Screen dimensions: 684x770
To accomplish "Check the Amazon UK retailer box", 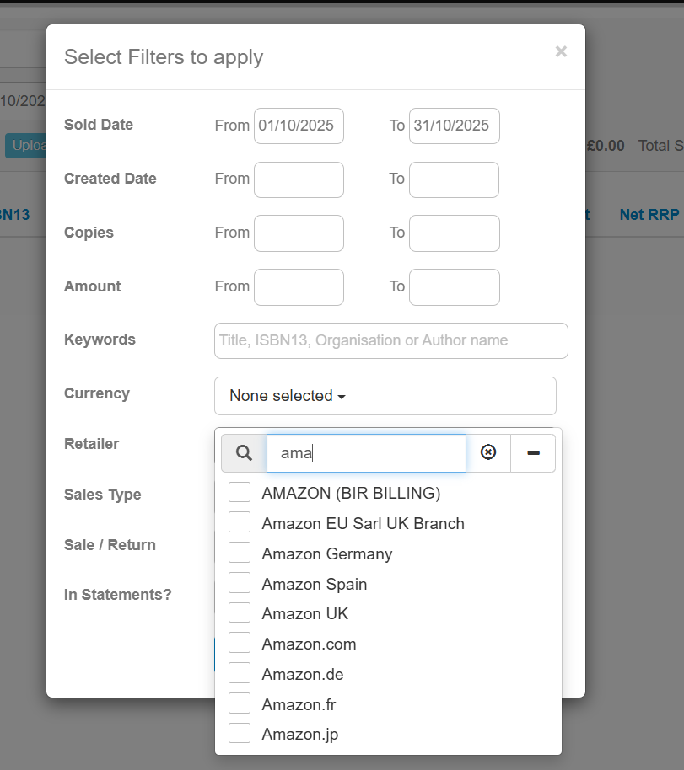I will tap(240, 613).
